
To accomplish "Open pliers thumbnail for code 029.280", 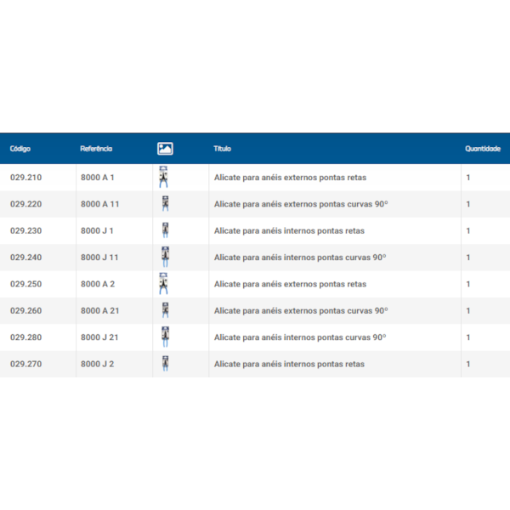I will click(x=165, y=337).
